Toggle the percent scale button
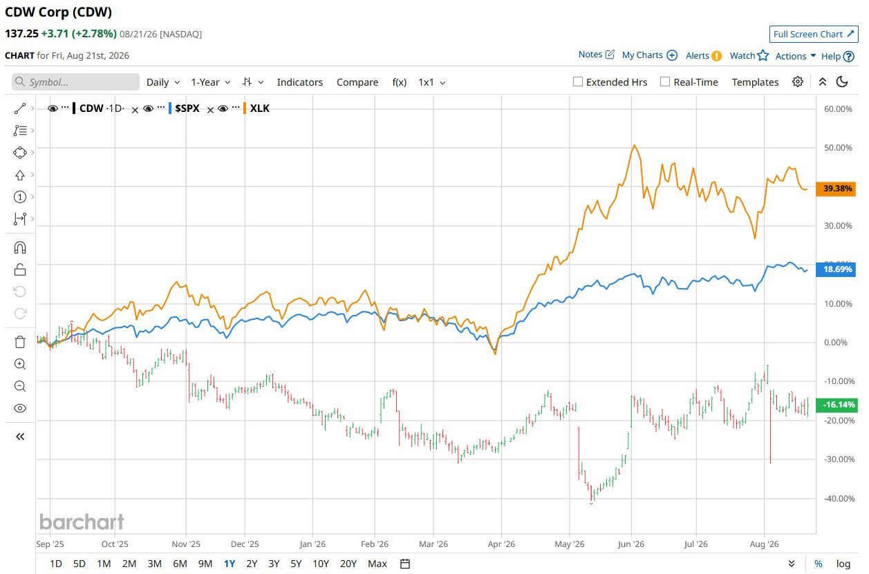Screen dimensions: 869x574 pos(819,564)
